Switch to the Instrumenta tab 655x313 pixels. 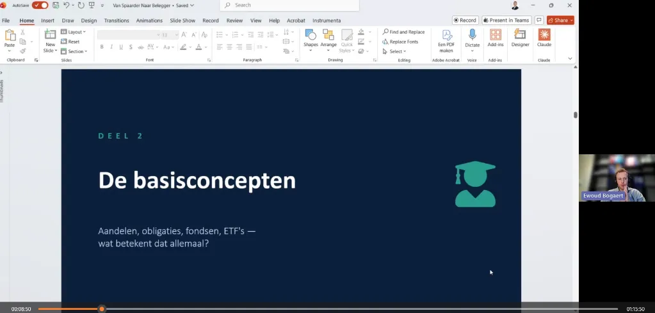(327, 20)
